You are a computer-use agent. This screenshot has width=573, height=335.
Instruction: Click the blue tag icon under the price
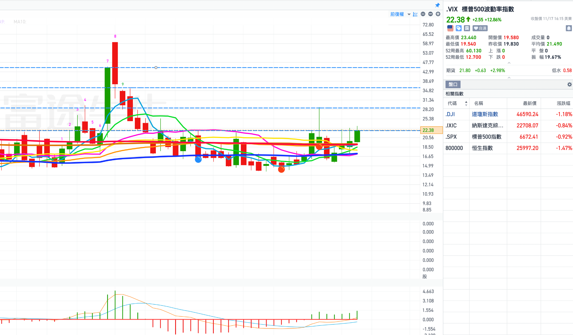[459, 28]
